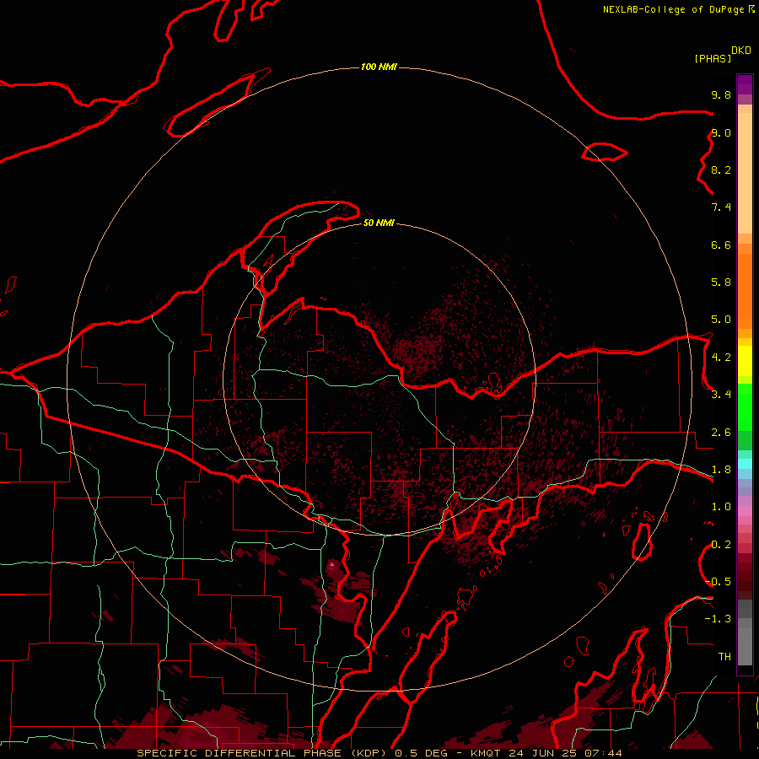
Task: Pick the purple band of the color bar
Action: click(x=745, y=84)
